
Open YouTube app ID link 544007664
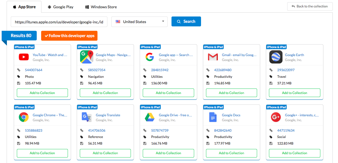pos(34,70)
